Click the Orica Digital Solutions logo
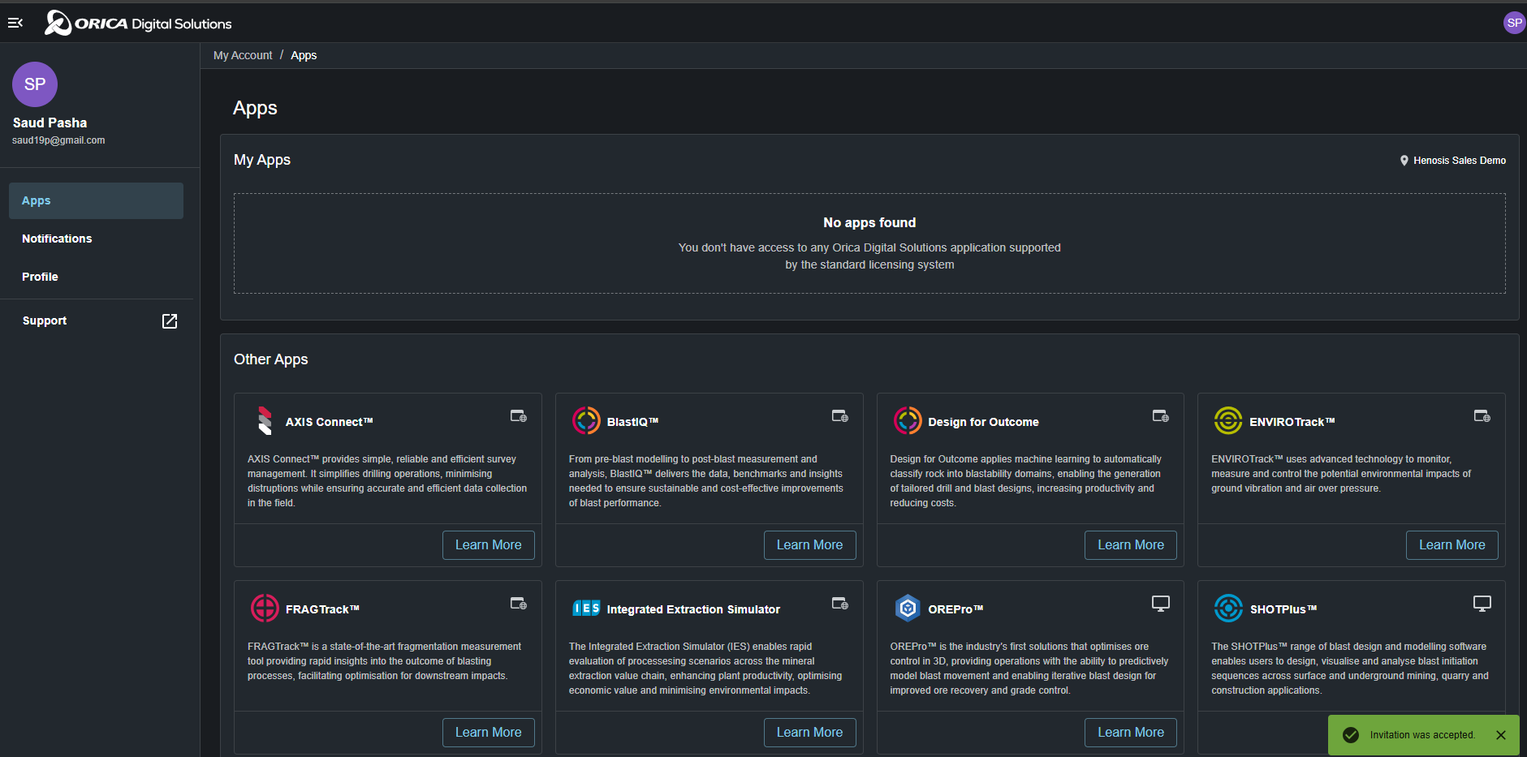This screenshot has height=757, width=1527. [x=138, y=23]
